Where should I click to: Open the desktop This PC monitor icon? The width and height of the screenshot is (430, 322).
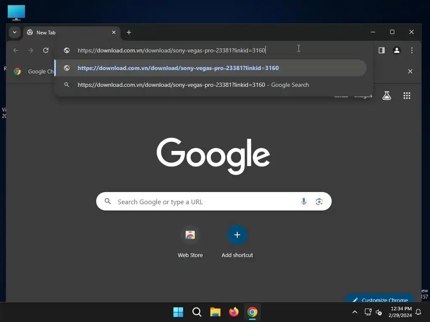point(16,13)
